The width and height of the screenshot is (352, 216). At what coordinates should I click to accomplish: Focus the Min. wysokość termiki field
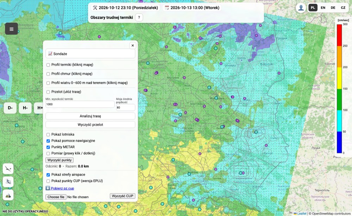tap(80, 104)
